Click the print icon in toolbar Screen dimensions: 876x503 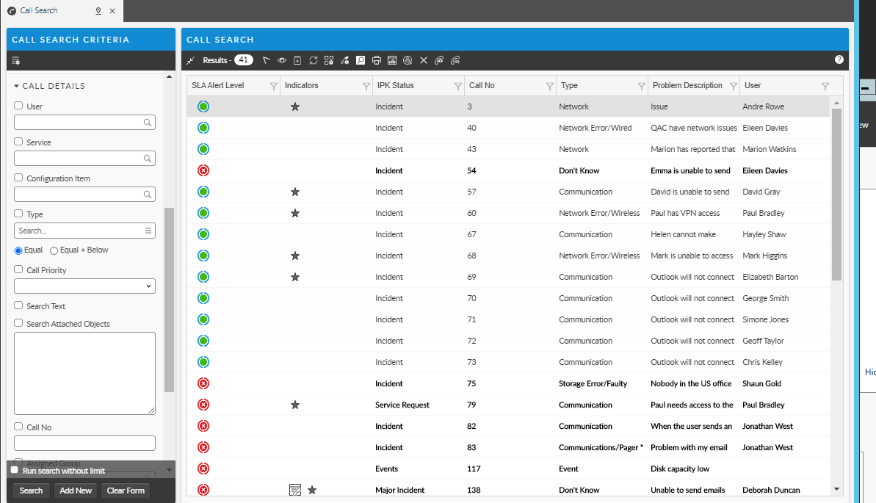tap(376, 60)
